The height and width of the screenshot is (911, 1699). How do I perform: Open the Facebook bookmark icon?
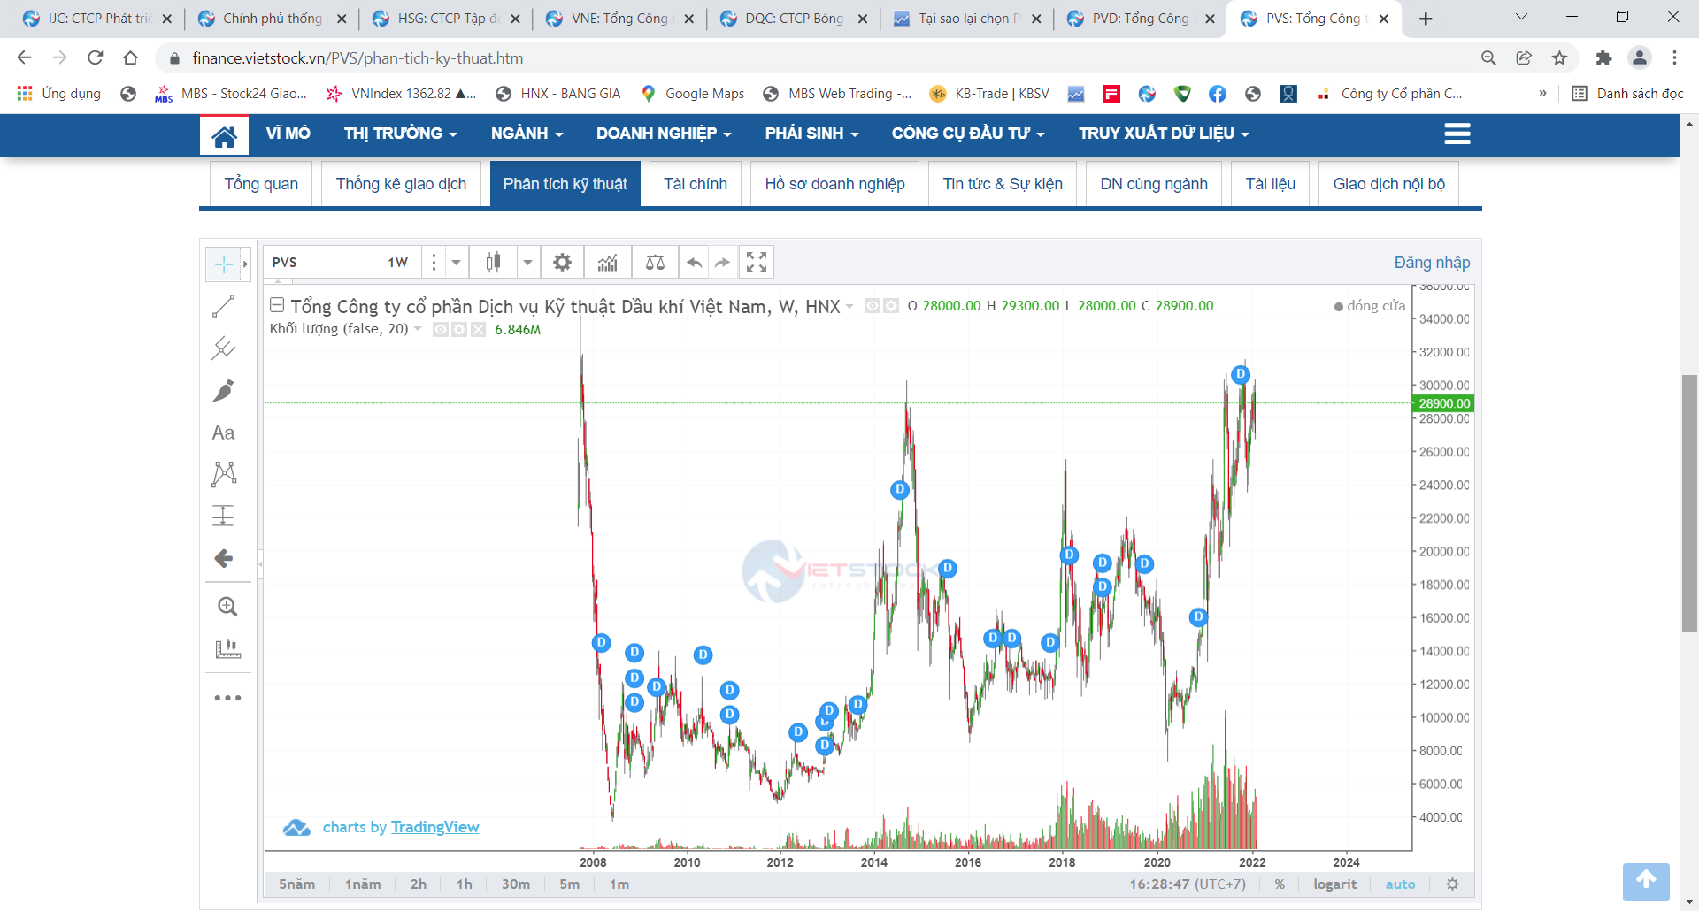coord(1218,94)
